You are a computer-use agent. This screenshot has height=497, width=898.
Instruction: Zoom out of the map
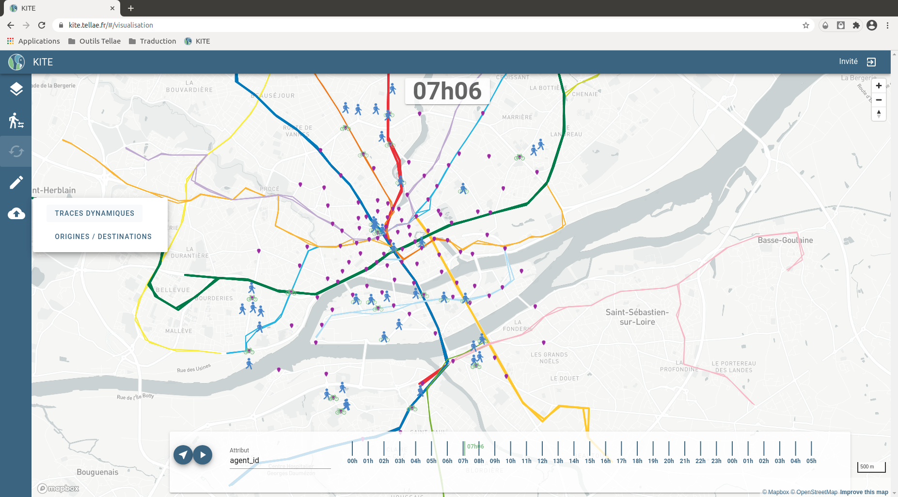[879, 100]
